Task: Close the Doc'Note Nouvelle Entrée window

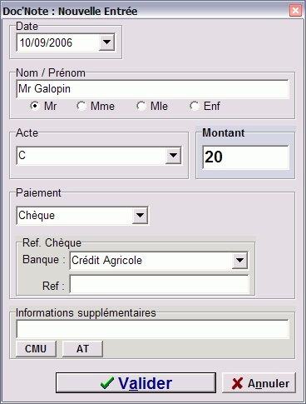Action: click(x=295, y=11)
